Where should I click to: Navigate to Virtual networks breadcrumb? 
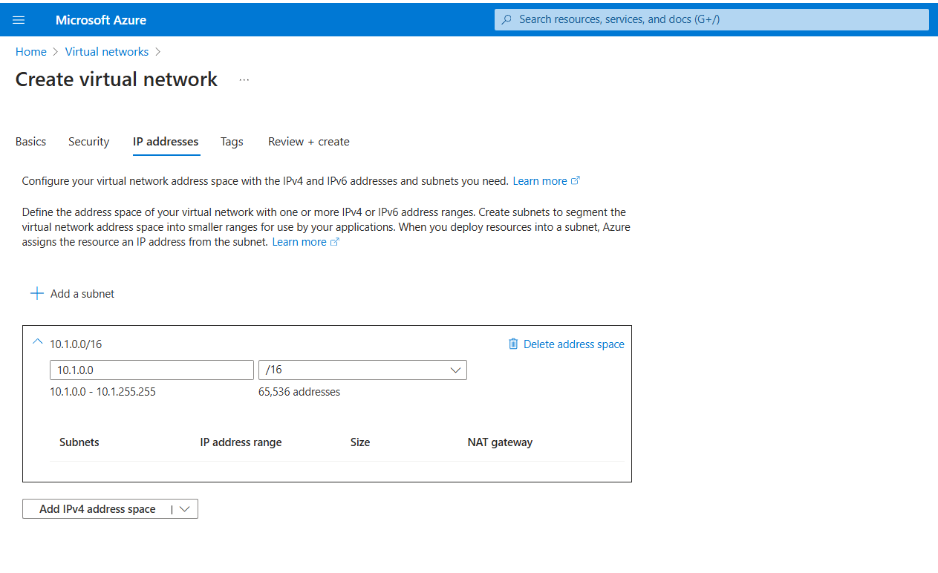tap(107, 52)
